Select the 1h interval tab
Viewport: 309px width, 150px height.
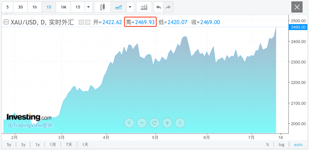35,7
